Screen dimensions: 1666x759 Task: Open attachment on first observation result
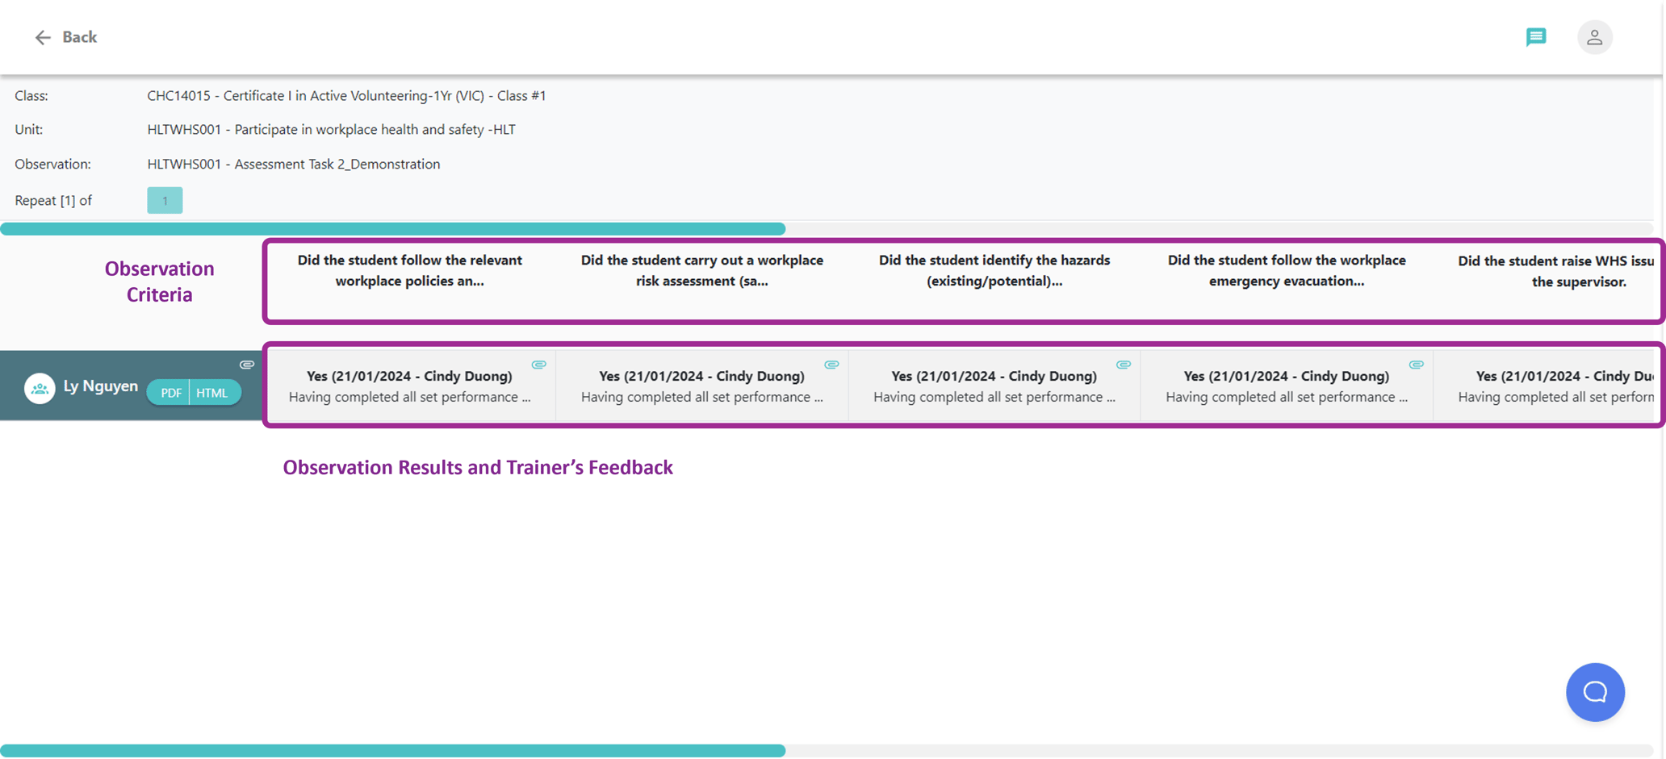pos(539,365)
